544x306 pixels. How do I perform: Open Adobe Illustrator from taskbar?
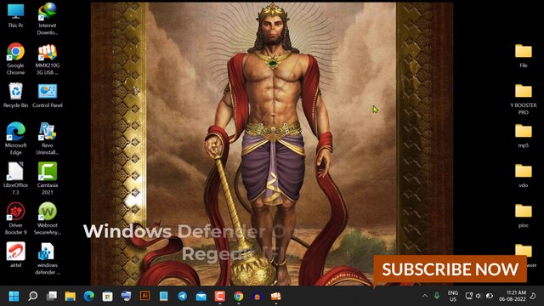145,296
